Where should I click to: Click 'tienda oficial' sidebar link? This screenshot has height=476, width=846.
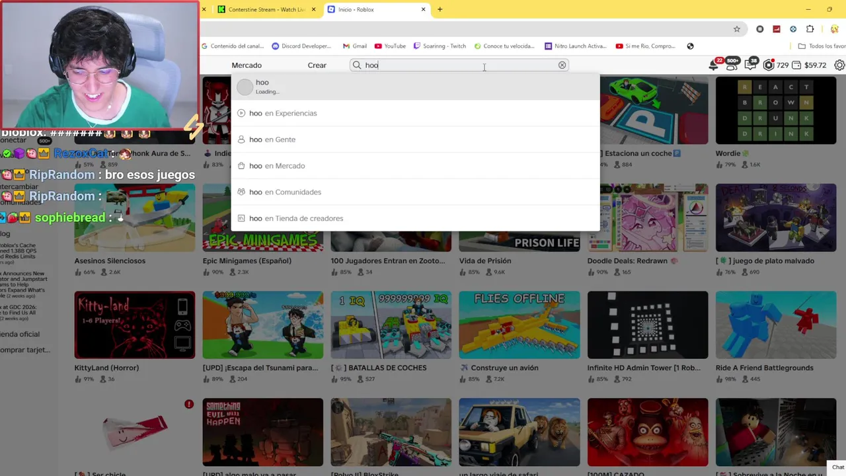20,334
